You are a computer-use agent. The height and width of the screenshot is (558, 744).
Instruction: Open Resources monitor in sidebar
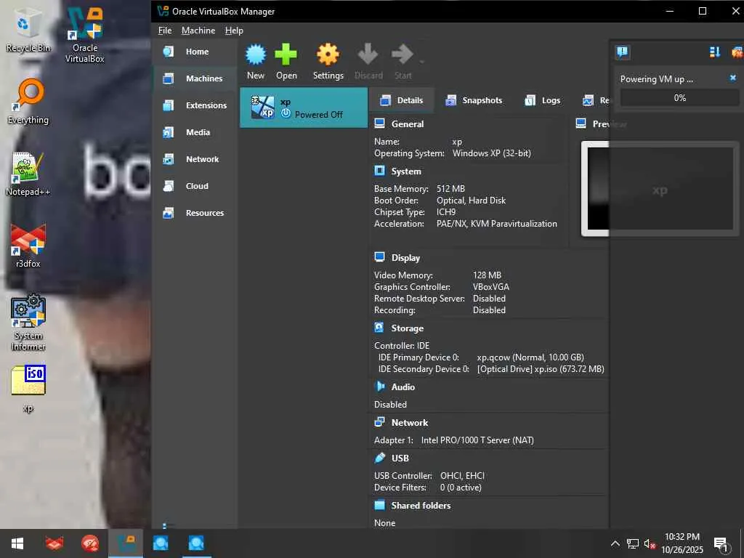coord(195,213)
